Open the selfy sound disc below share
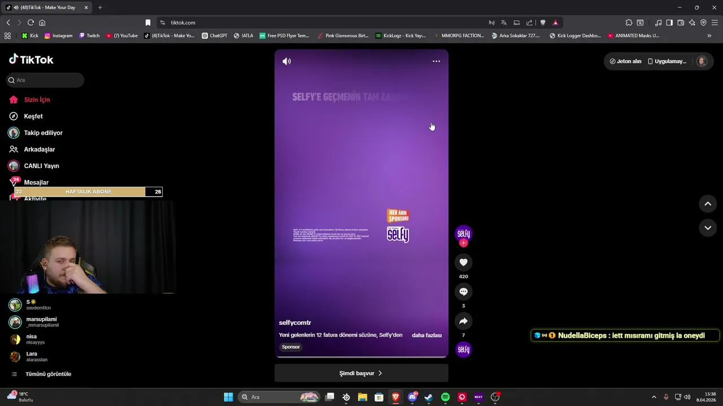Viewport: 723px width, 406px height. point(463,350)
